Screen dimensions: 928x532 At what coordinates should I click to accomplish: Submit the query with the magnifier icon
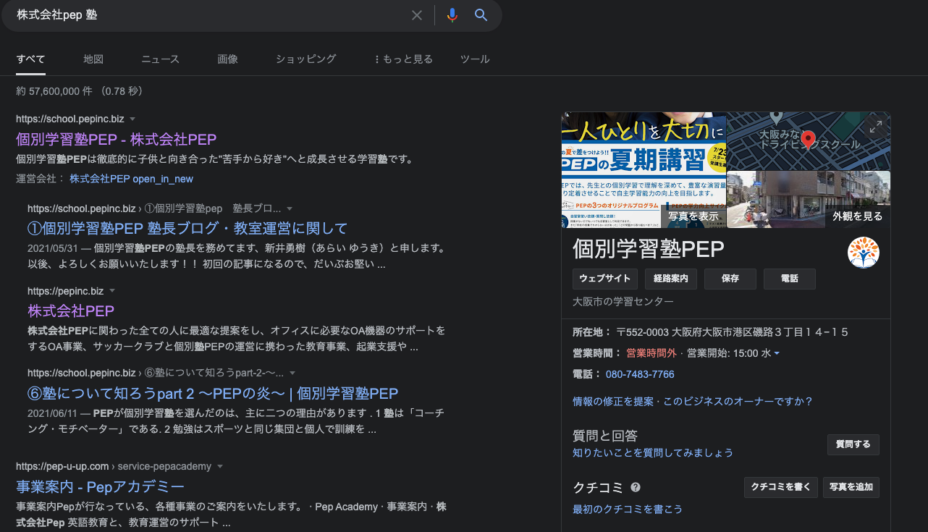point(481,15)
